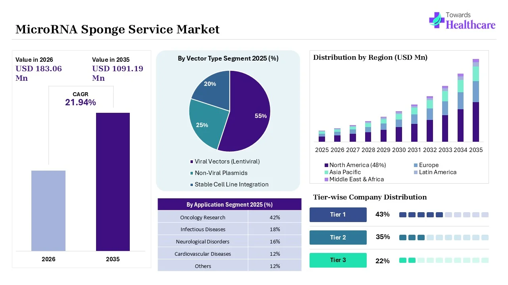Screen dimensions: 508x285
Task: Click Stable Cell Line Integration legend swatch
Action: tap(192, 184)
